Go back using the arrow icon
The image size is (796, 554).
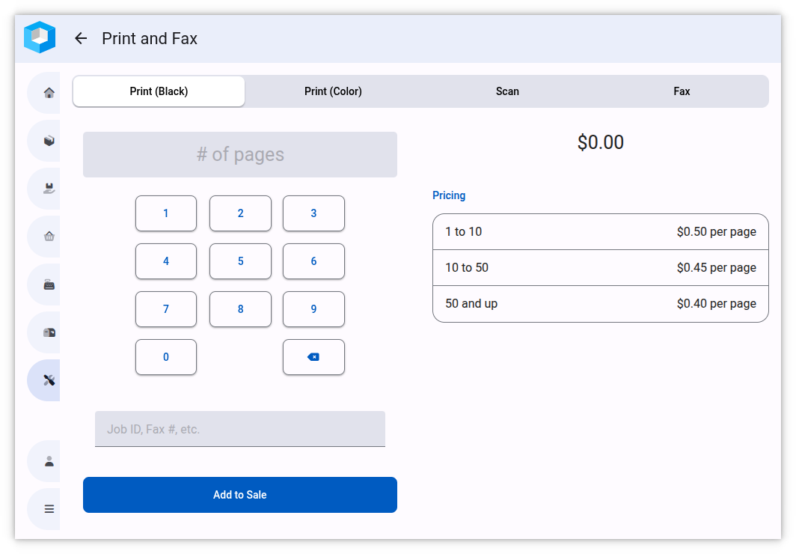click(x=81, y=38)
